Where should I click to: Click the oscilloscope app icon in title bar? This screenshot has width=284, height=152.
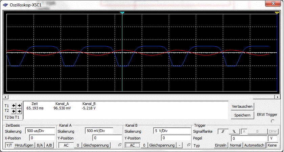coord(6,5)
